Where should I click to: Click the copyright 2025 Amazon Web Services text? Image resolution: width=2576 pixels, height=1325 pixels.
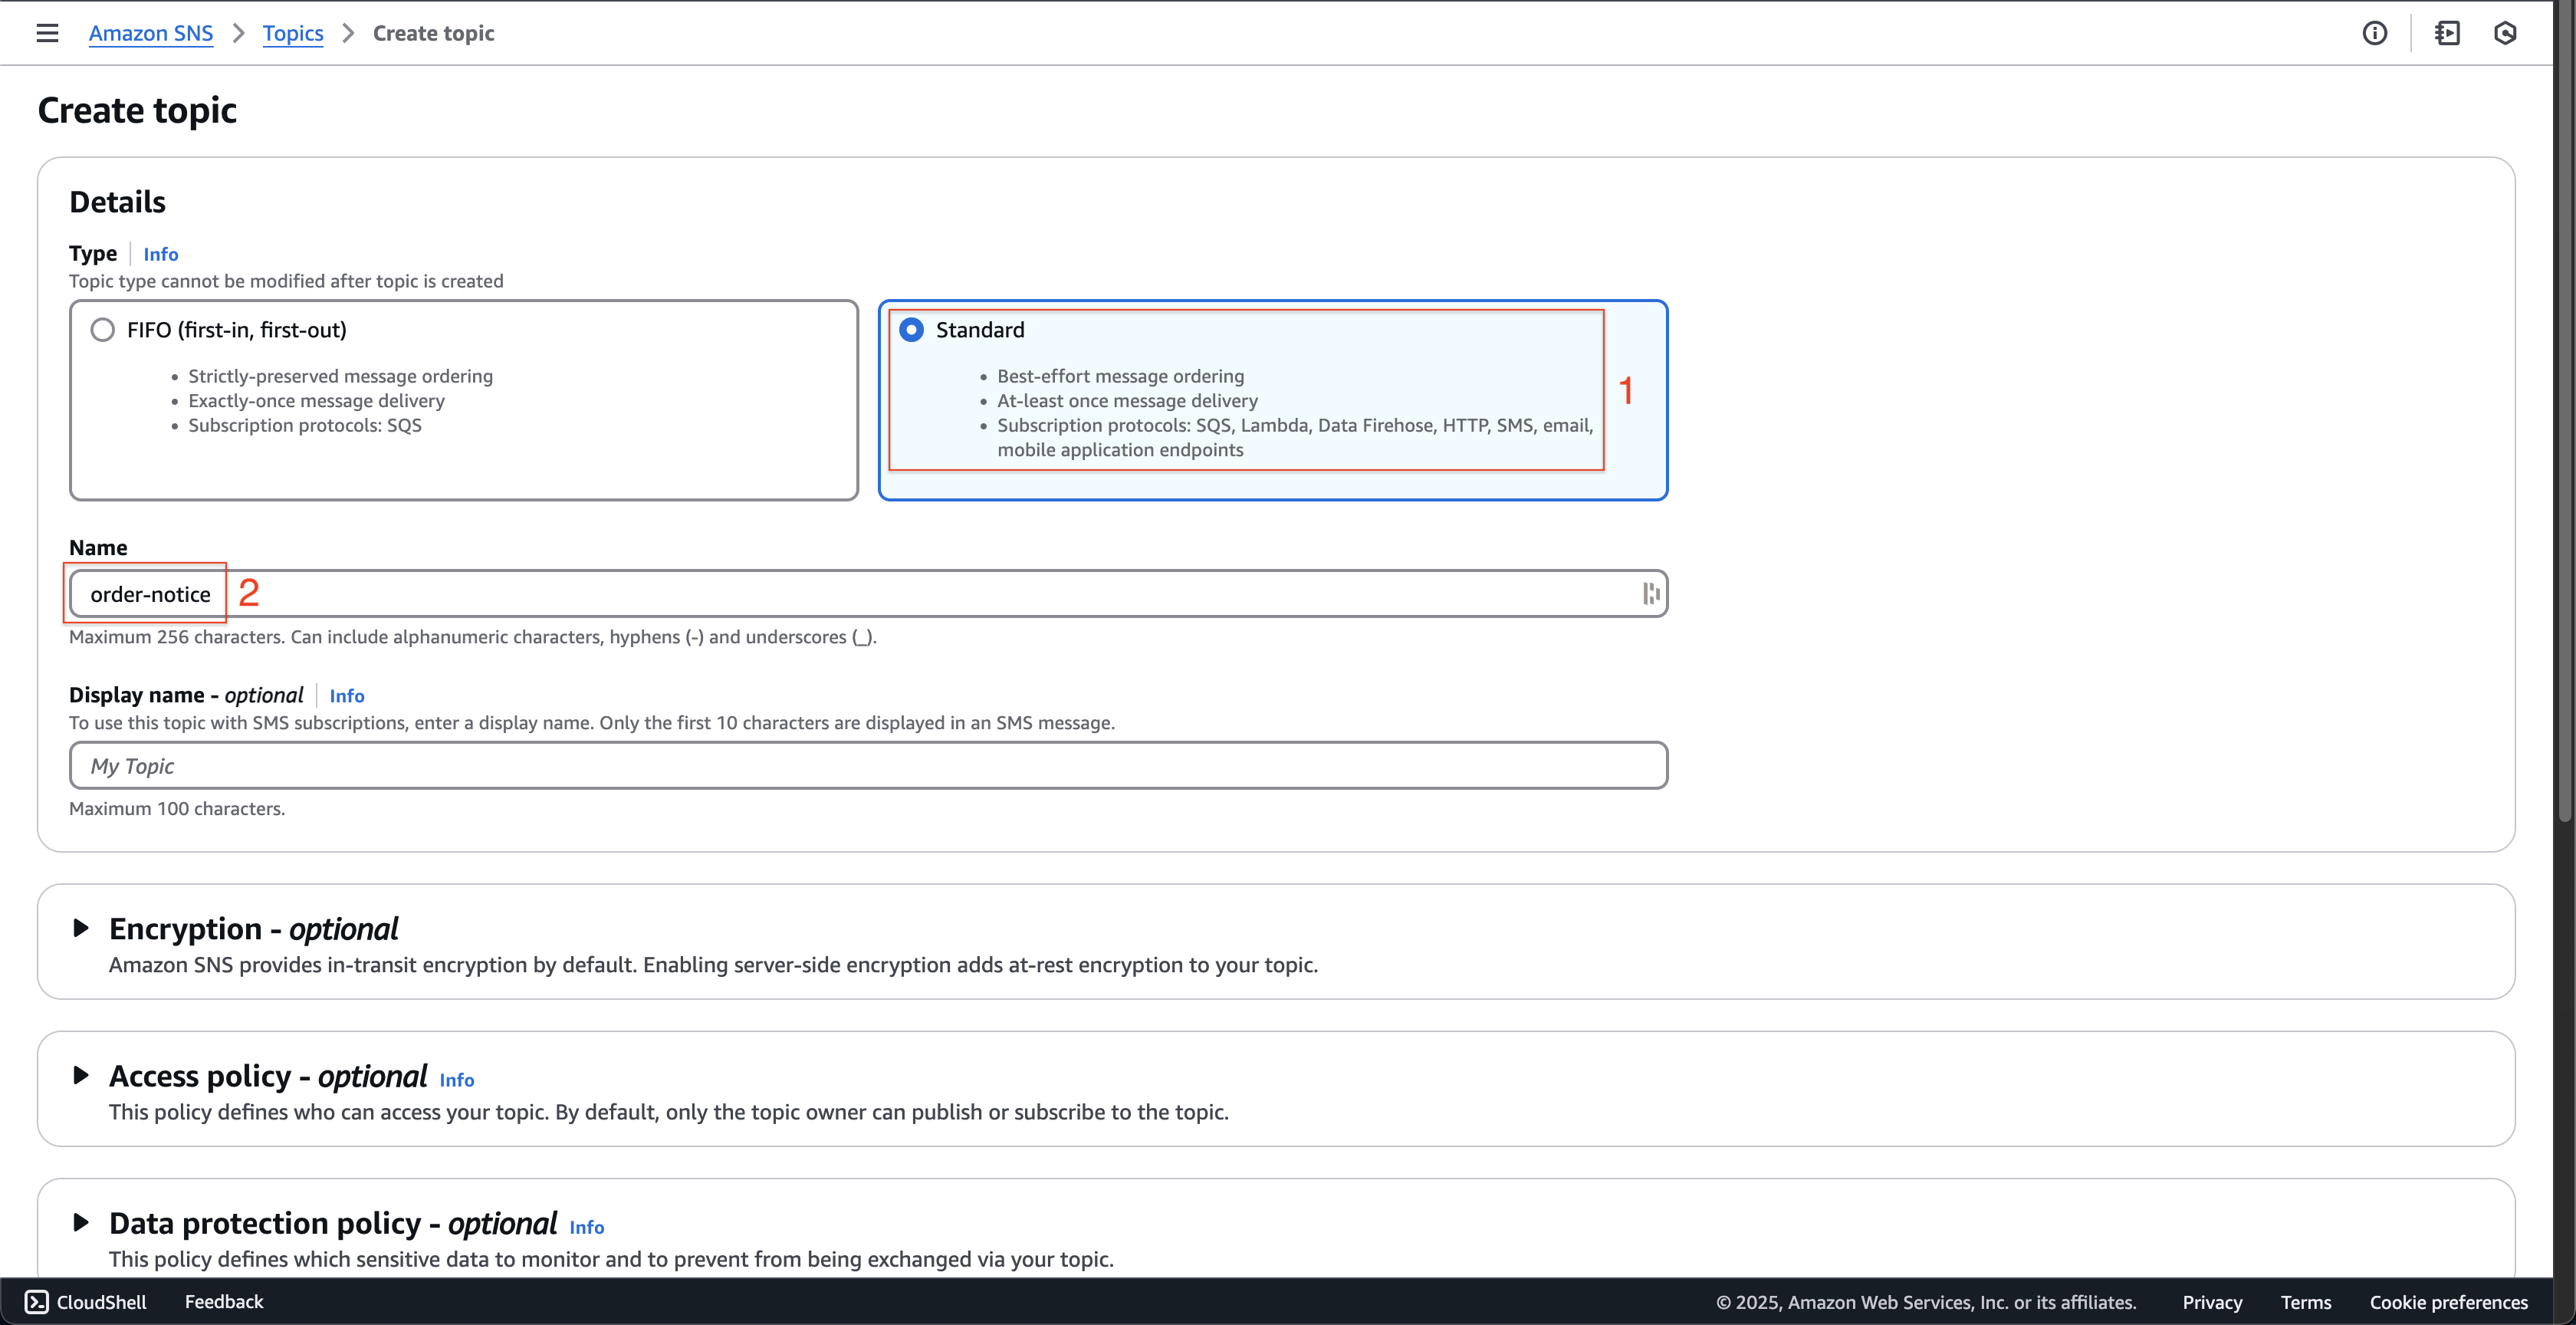pyautogui.click(x=1926, y=1302)
